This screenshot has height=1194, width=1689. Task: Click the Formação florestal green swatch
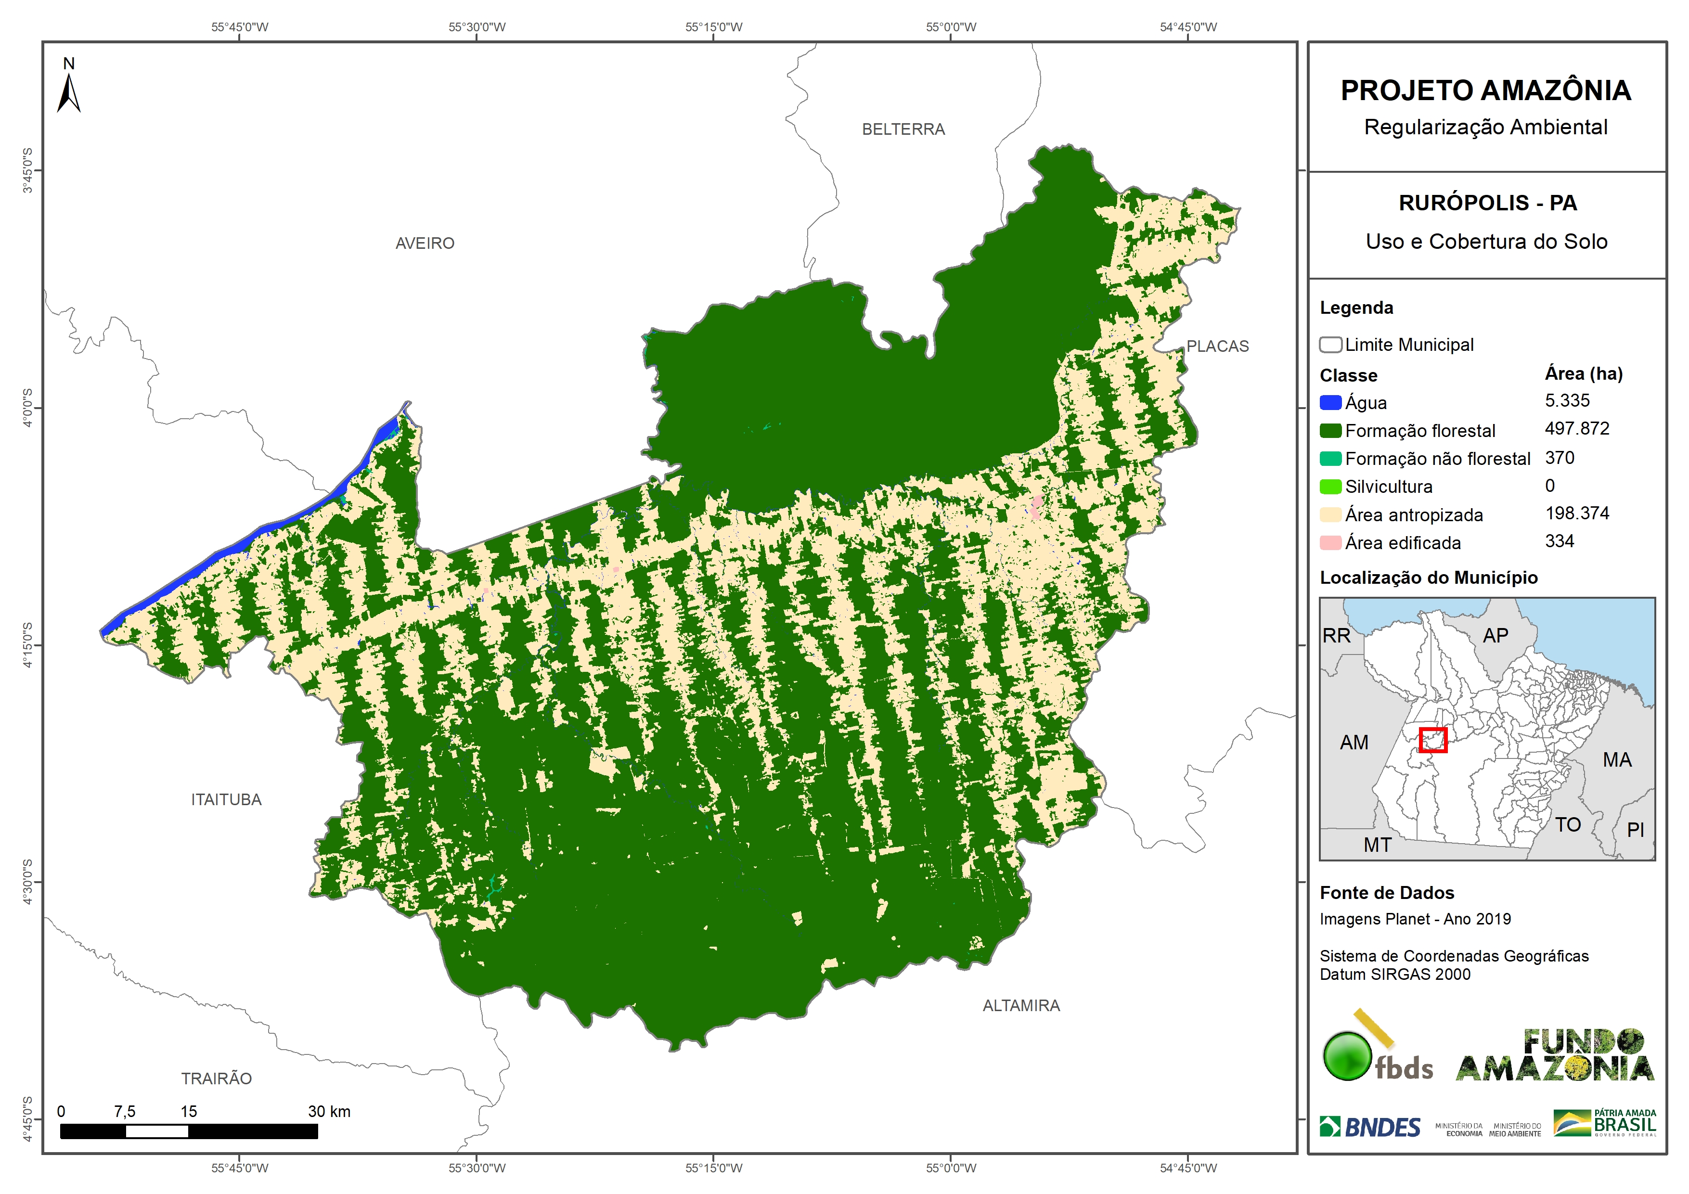tap(1330, 430)
